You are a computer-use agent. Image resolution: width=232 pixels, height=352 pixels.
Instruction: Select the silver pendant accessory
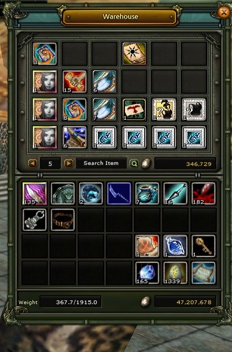(34, 220)
